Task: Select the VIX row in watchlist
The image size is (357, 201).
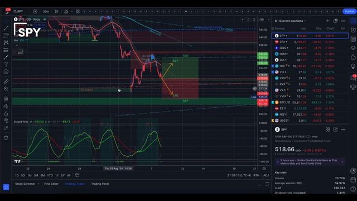Action: pyautogui.click(x=310, y=72)
